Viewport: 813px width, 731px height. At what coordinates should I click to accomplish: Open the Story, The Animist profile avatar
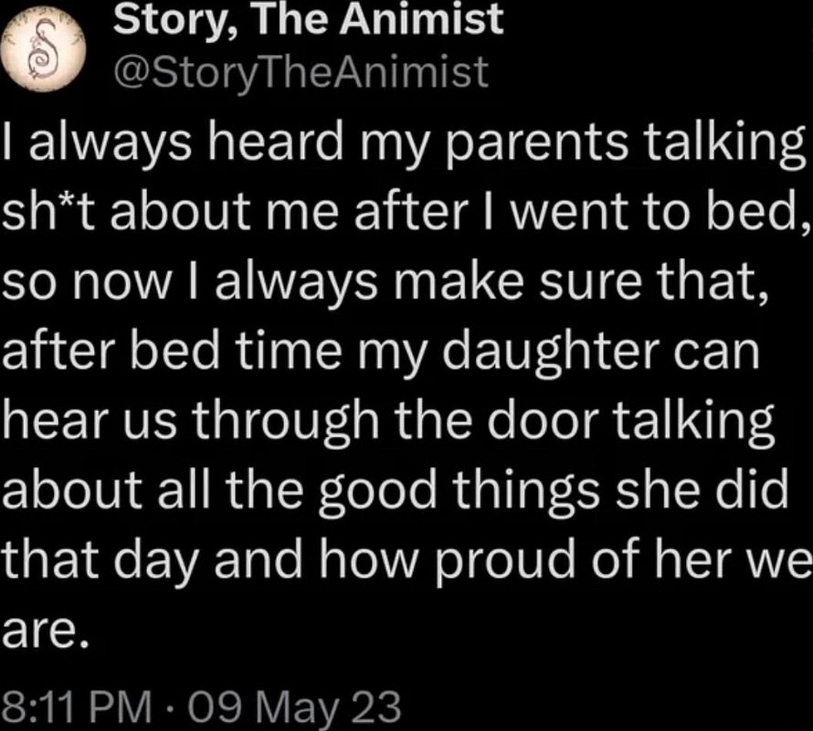pyautogui.click(x=43, y=50)
